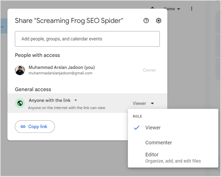The width and height of the screenshot is (221, 177).
Task: Click the 'Anyone on the internet with the link can view' text
Action: pos(67,108)
